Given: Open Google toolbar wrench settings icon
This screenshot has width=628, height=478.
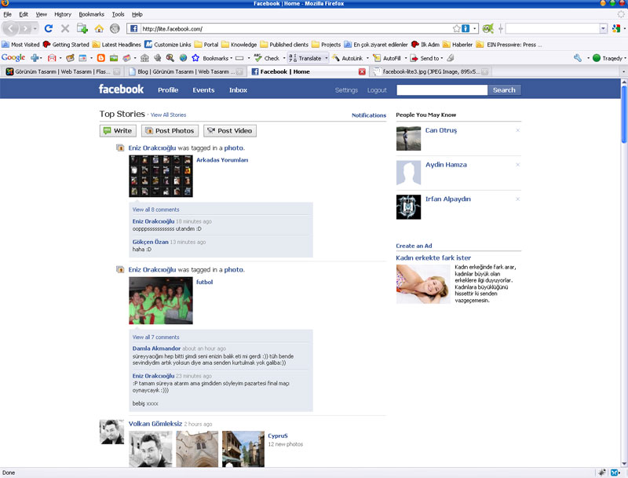Looking at the screenshot, I should pyautogui.click(x=578, y=58).
